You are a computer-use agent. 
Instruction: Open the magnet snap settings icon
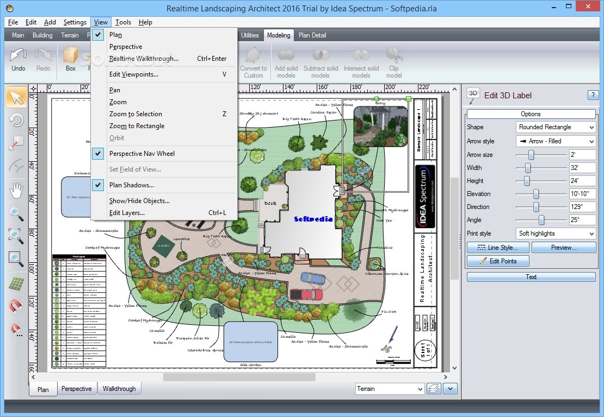click(16, 330)
